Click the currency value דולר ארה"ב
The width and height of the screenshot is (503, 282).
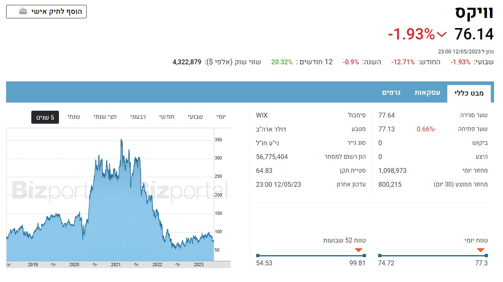271,129
